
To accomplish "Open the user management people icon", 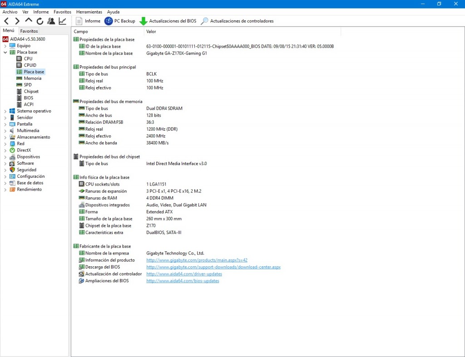I will pos(51,21).
